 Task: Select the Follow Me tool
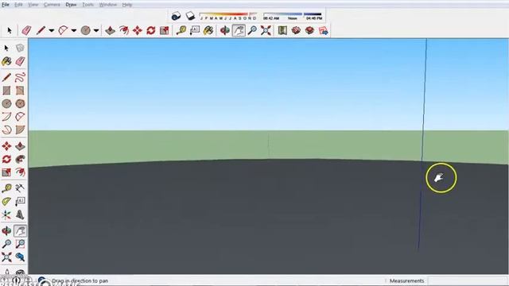20,159
